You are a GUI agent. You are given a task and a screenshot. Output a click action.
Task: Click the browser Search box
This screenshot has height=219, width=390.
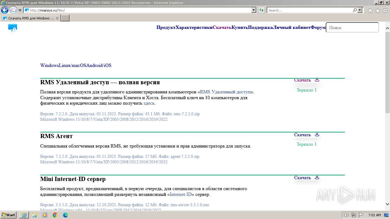310,10
